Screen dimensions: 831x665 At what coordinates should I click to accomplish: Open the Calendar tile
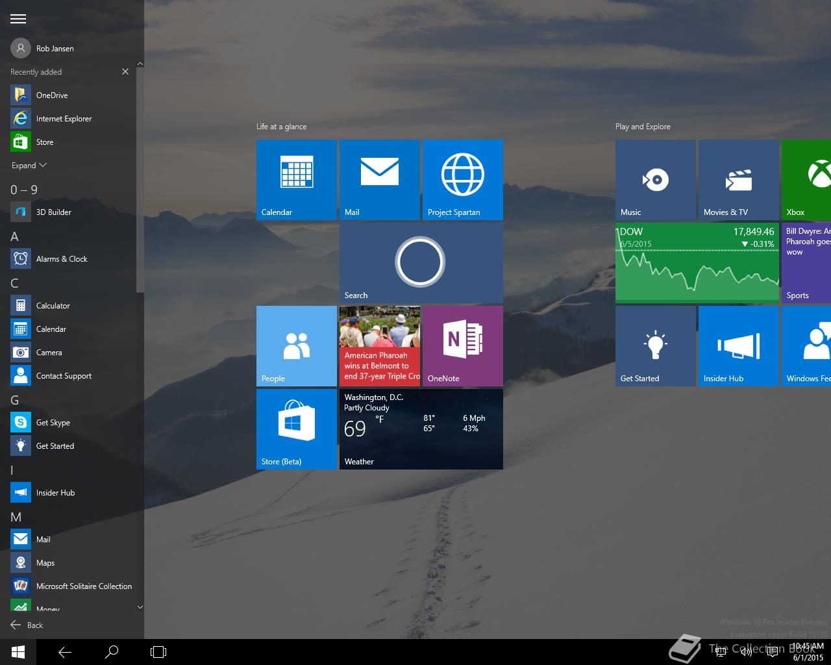296,180
